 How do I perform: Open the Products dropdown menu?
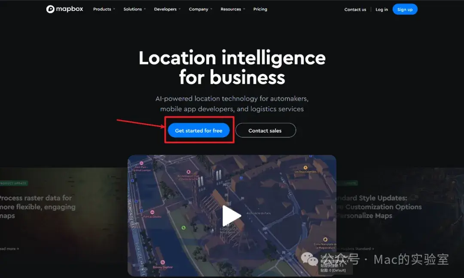[104, 9]
